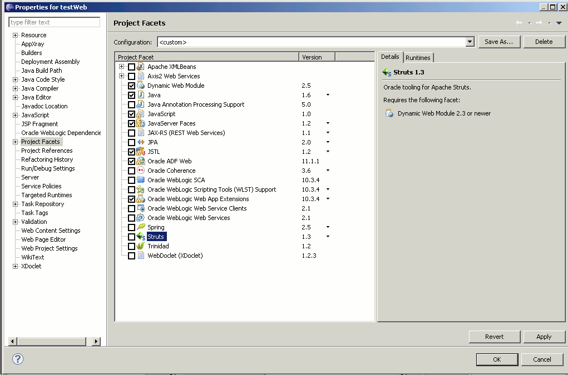
Task: Check the Trinidad facet checkbox
Action: pyautogui.click(x=131, y=246)
